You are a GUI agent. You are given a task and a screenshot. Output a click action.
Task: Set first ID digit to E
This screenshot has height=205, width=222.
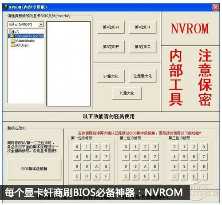pyautogui.click(x=96, y=176)
